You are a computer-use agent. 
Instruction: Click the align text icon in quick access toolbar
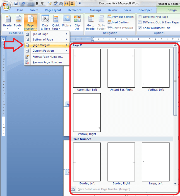coord(72,4)
